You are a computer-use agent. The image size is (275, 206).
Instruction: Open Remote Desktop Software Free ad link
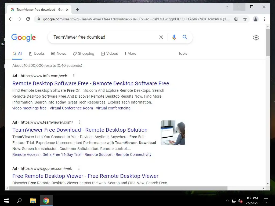[91, 83]
